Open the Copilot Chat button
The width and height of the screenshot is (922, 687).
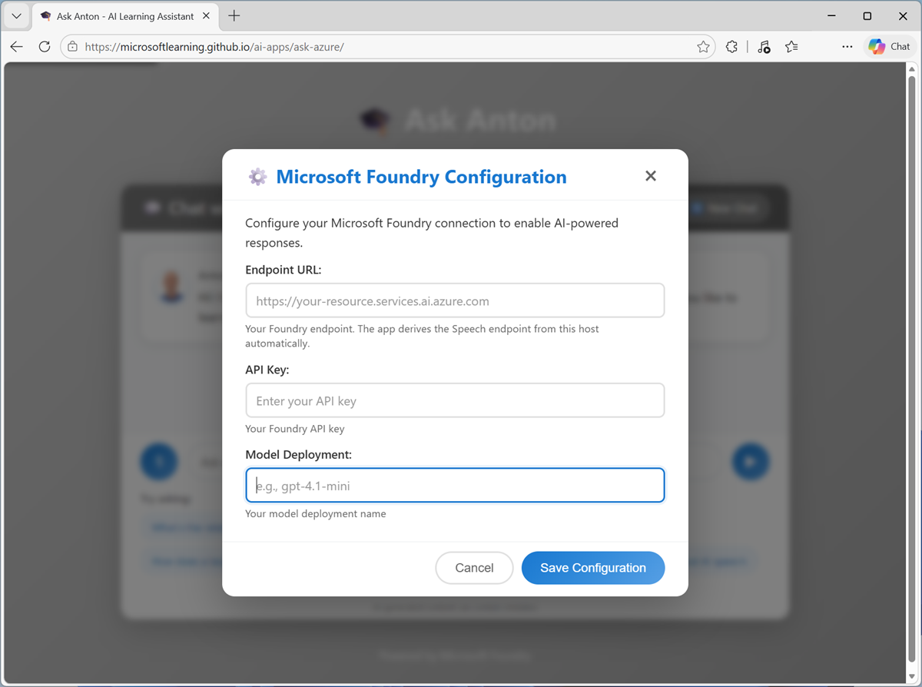point(889,47)
